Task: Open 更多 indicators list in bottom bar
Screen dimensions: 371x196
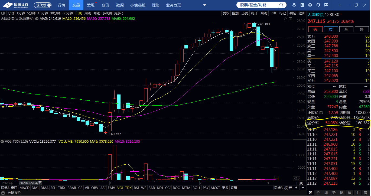Action: point(225,188)
